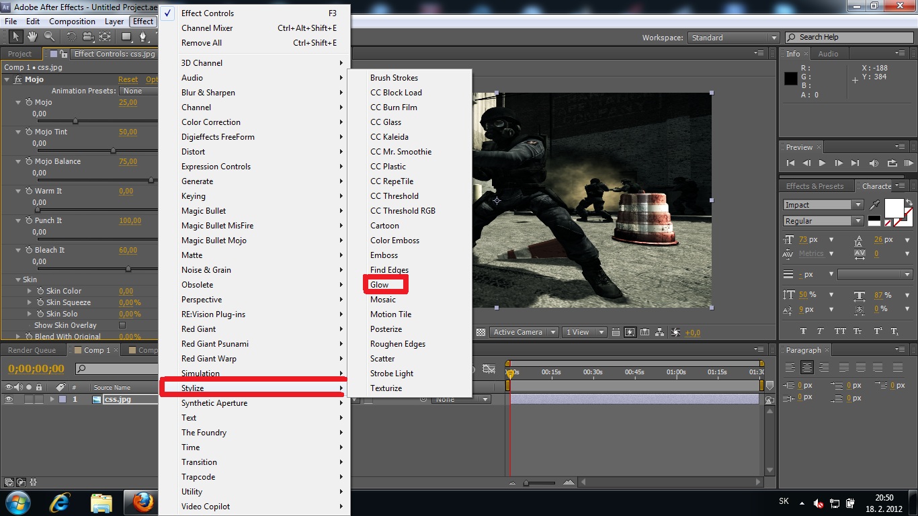The height and width of the screenshot is (516, 918).
Task: Align paragraph text right
Action: pos(824,368)
